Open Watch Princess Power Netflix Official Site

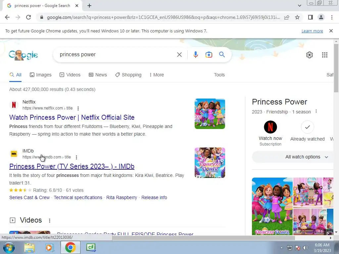tap(72, 117)
